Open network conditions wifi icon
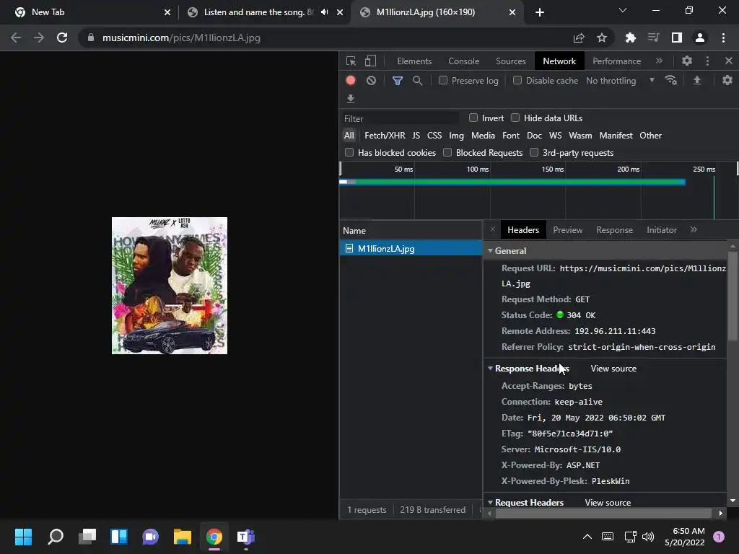739x554 pixels. pyautogui.click(x=671, y=80)
